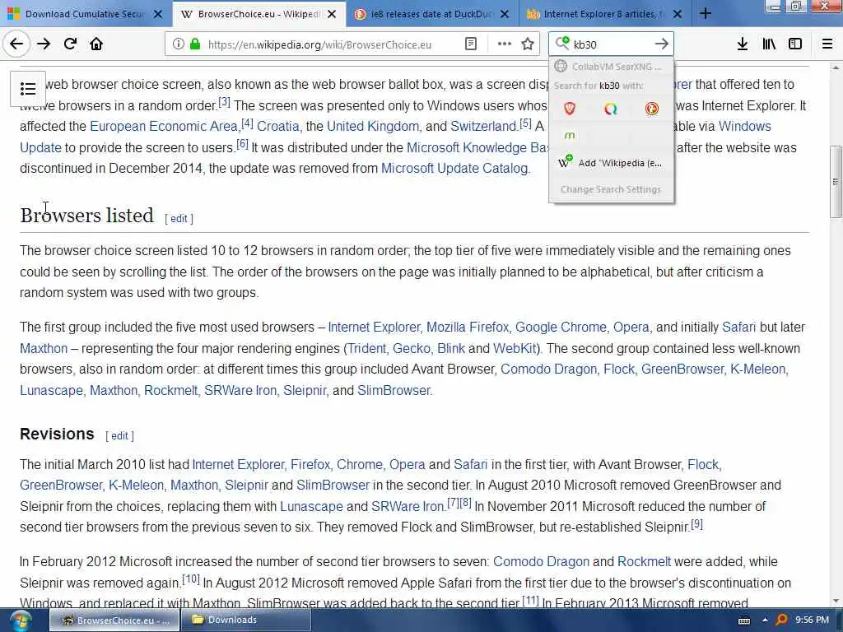
Task: Bookmark this page with the star
Action: 528,44
